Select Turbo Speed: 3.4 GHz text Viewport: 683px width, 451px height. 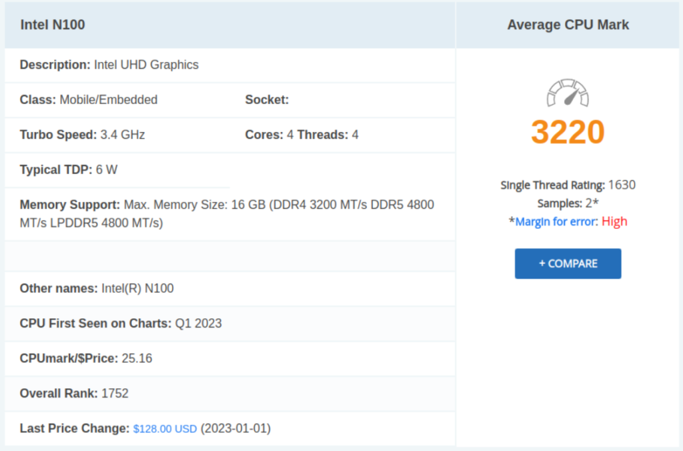coord(82,135)
